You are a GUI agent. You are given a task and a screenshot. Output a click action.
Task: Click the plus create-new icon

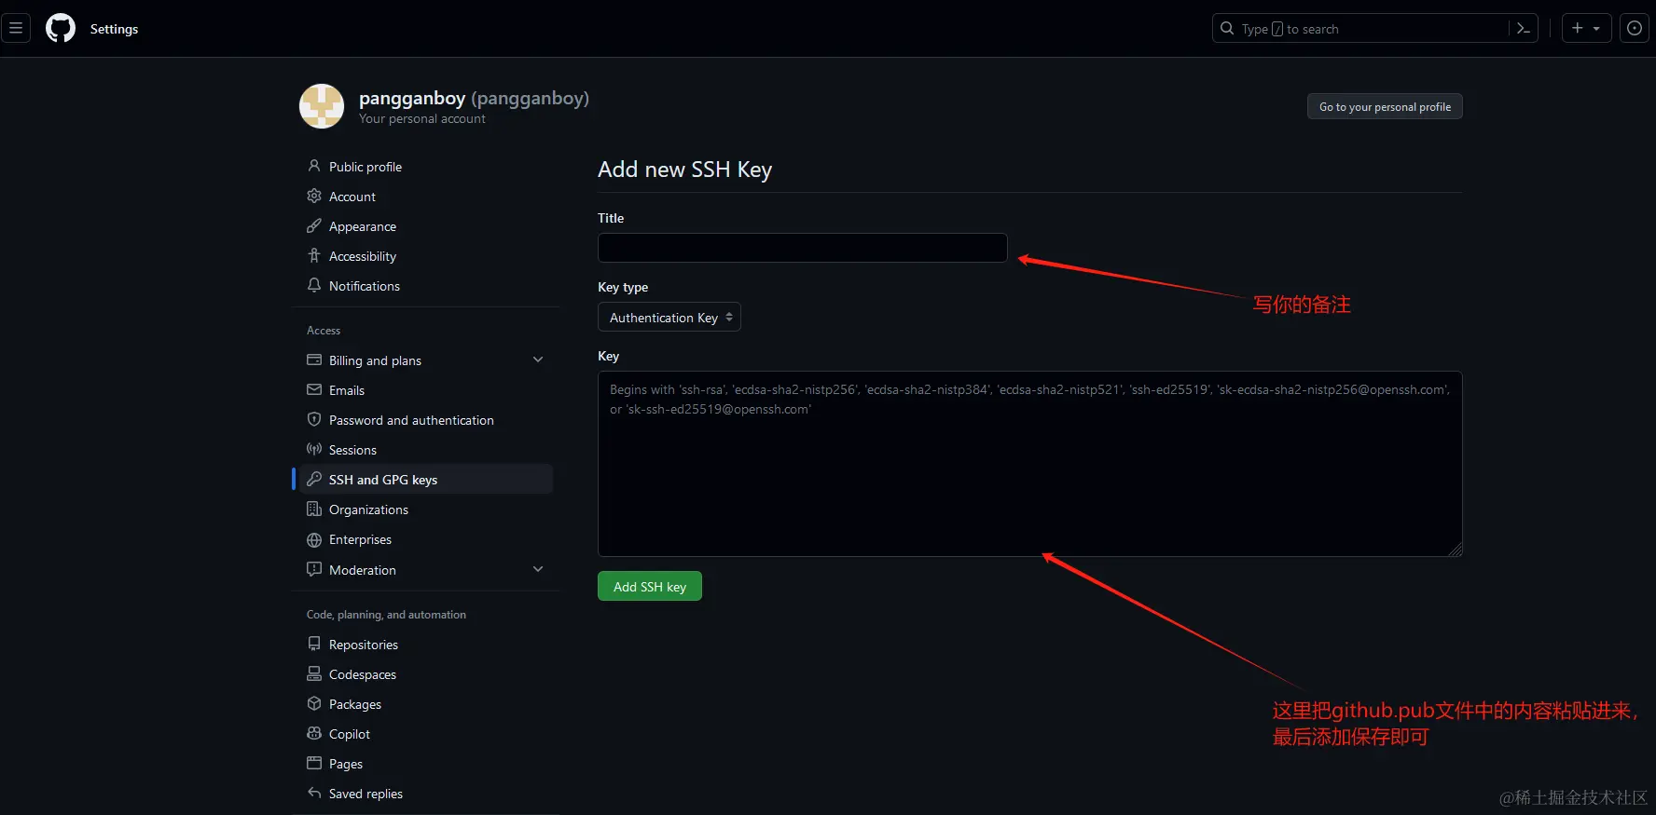pyautogui.click(x=1577, y=28)
